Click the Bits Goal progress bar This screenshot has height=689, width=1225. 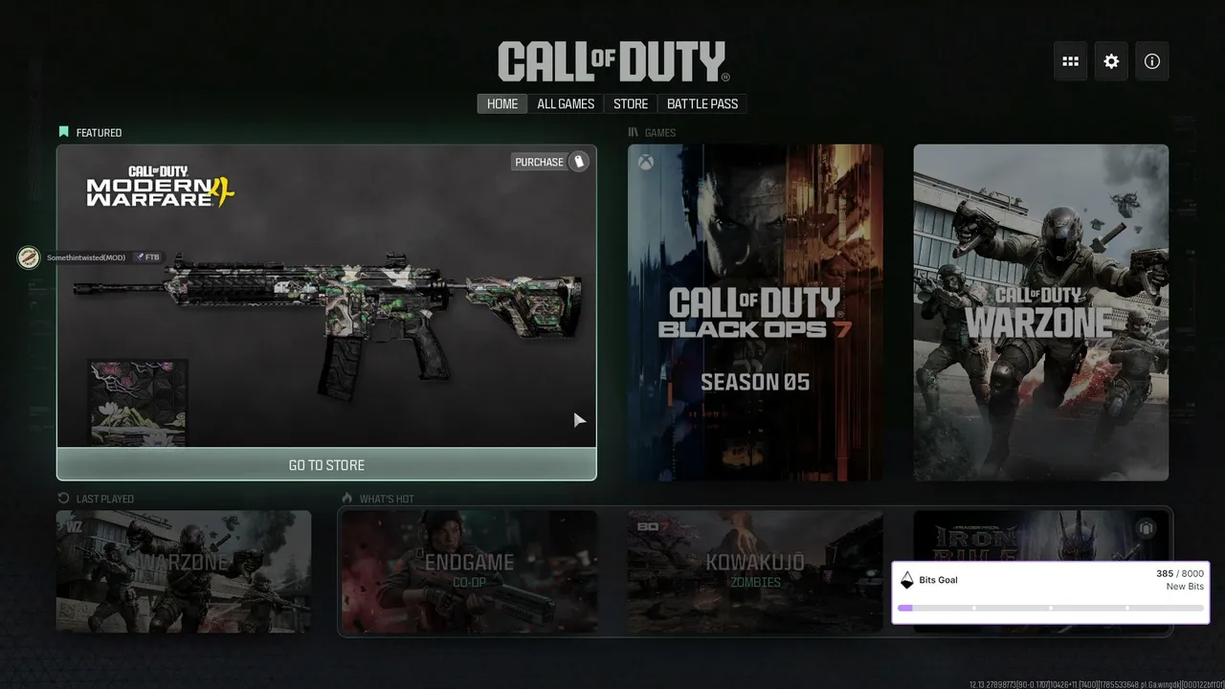click(1051, 608)
